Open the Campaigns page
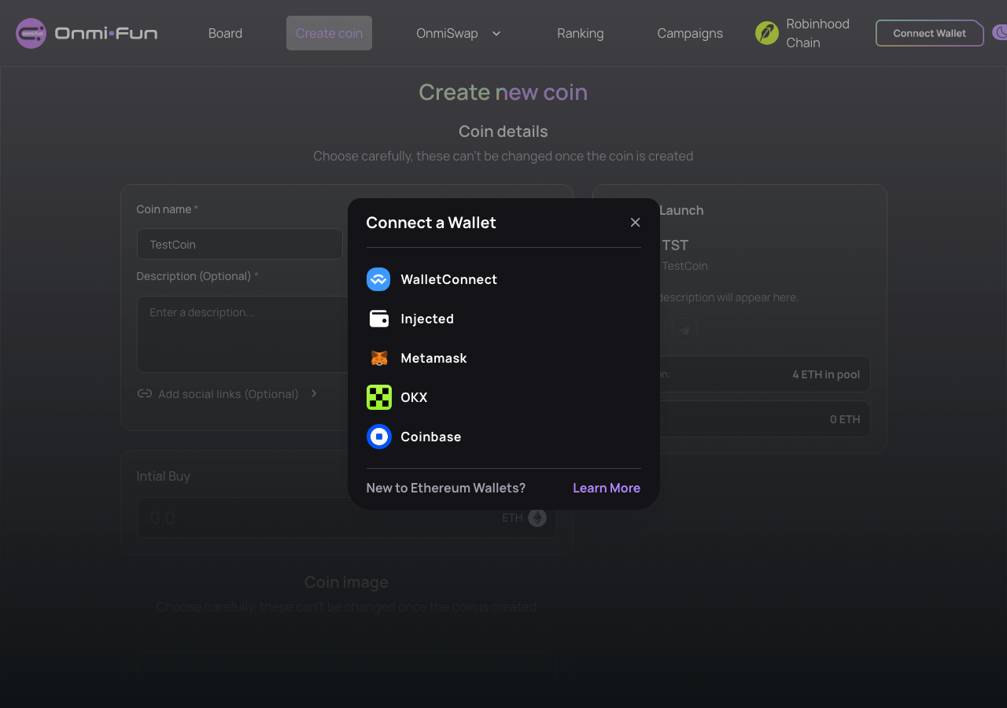This screenshot has width=1007, height=708. click(690, 33)
